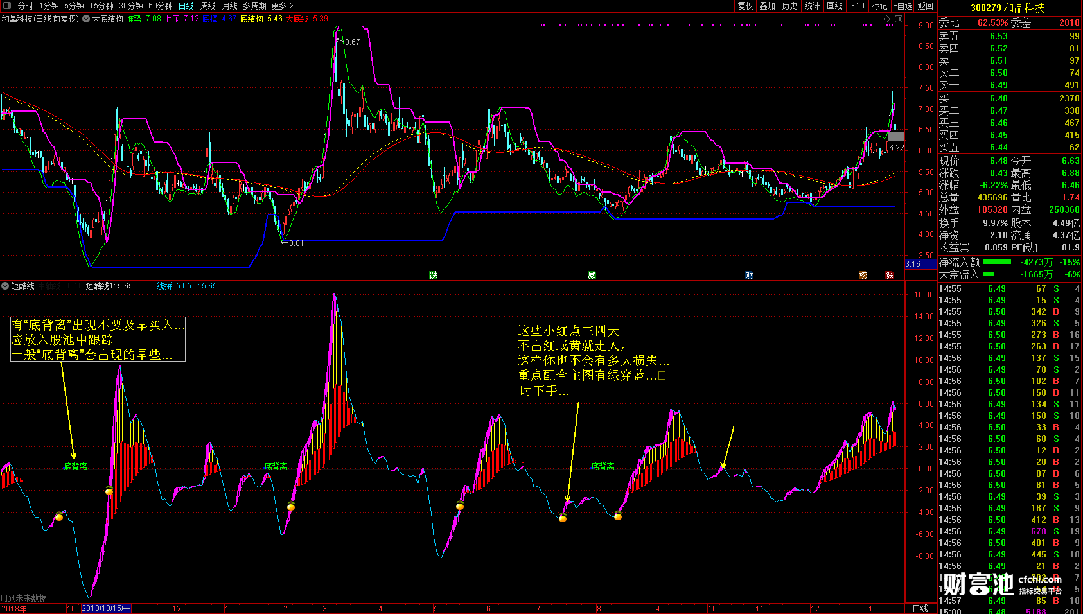Expand the 短酷线 sub-indicator dropdown
The image size is (1083, 614).
5,286
